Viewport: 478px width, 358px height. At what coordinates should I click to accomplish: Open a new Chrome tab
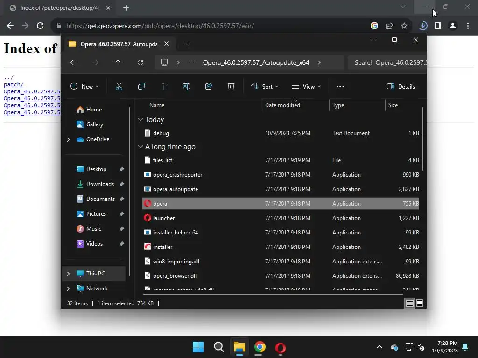126,8
